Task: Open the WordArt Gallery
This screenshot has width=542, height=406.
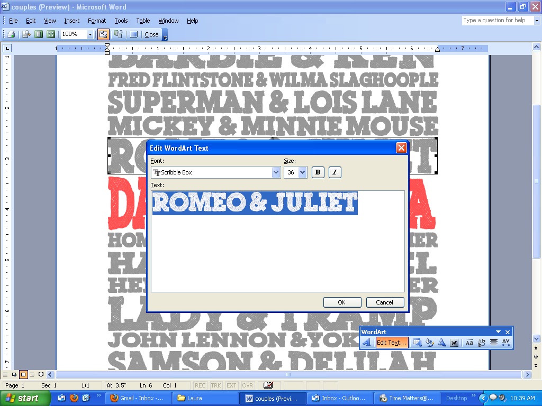Action: coord(416,343)
